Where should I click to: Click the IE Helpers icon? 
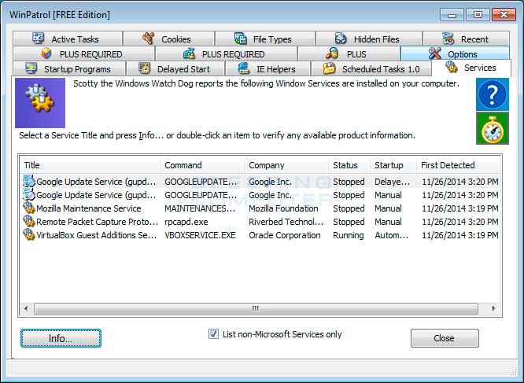[x=244, y=68]
